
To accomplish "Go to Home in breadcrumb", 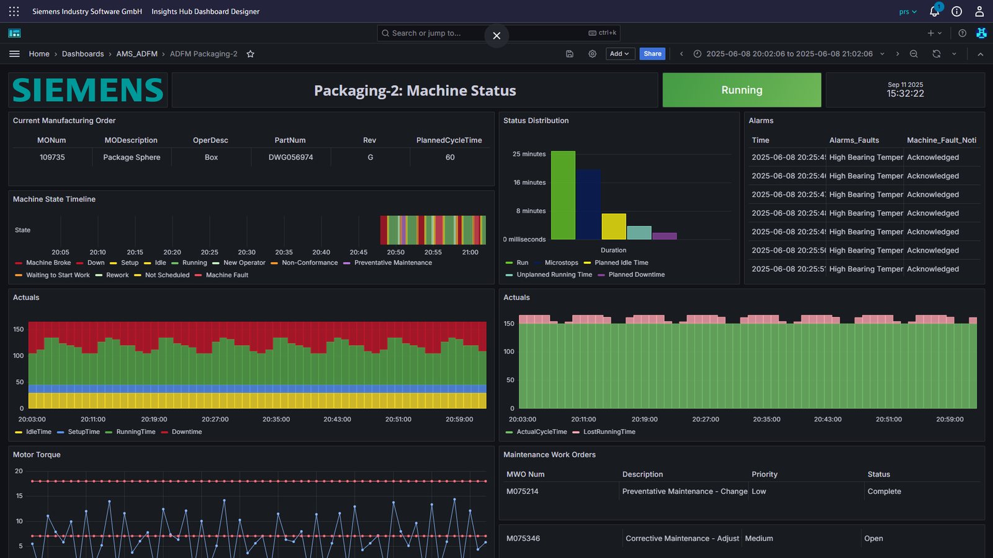I will tap(39, 54).
